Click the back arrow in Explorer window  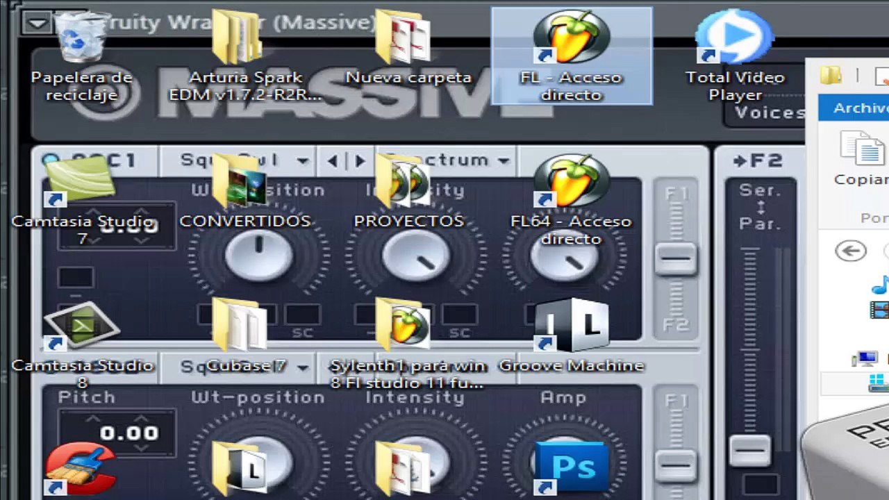pos(851,251)
